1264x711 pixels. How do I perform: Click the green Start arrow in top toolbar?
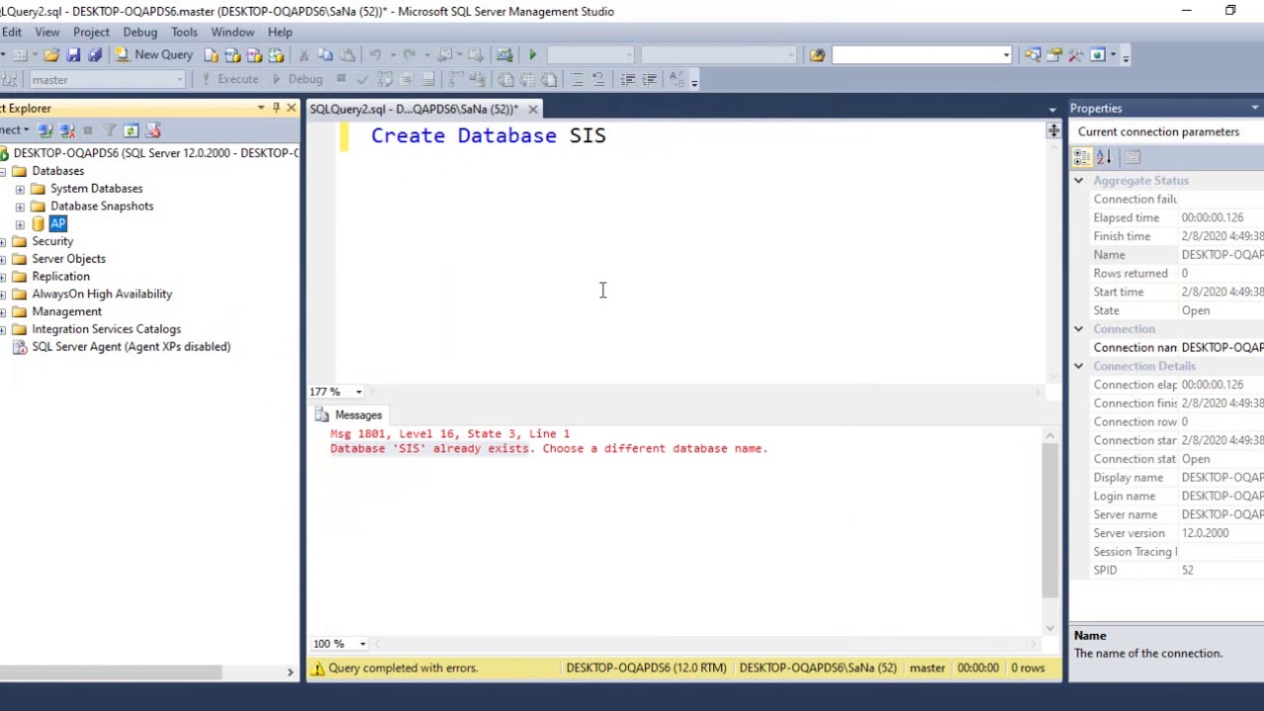click(x=533, y=55)
